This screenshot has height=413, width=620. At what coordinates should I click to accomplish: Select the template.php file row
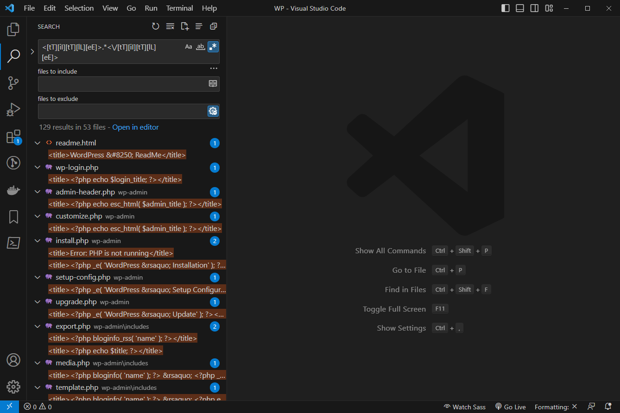pos(127,388)
